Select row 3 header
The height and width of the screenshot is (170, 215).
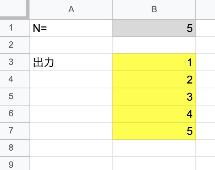(15, 62)
